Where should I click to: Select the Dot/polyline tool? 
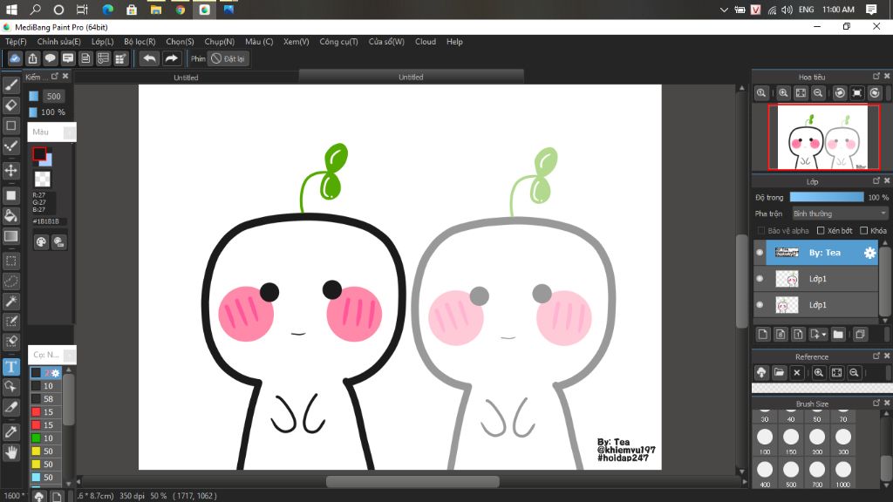[x=10, y=146]
